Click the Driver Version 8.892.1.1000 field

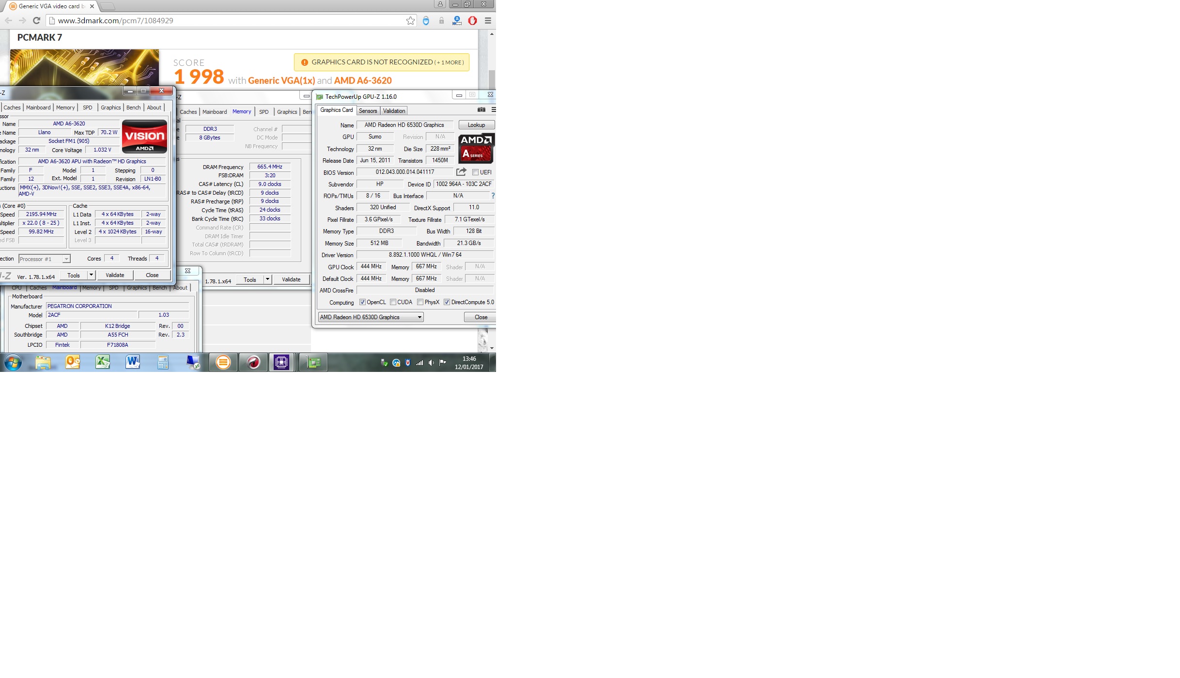point(425,255)
